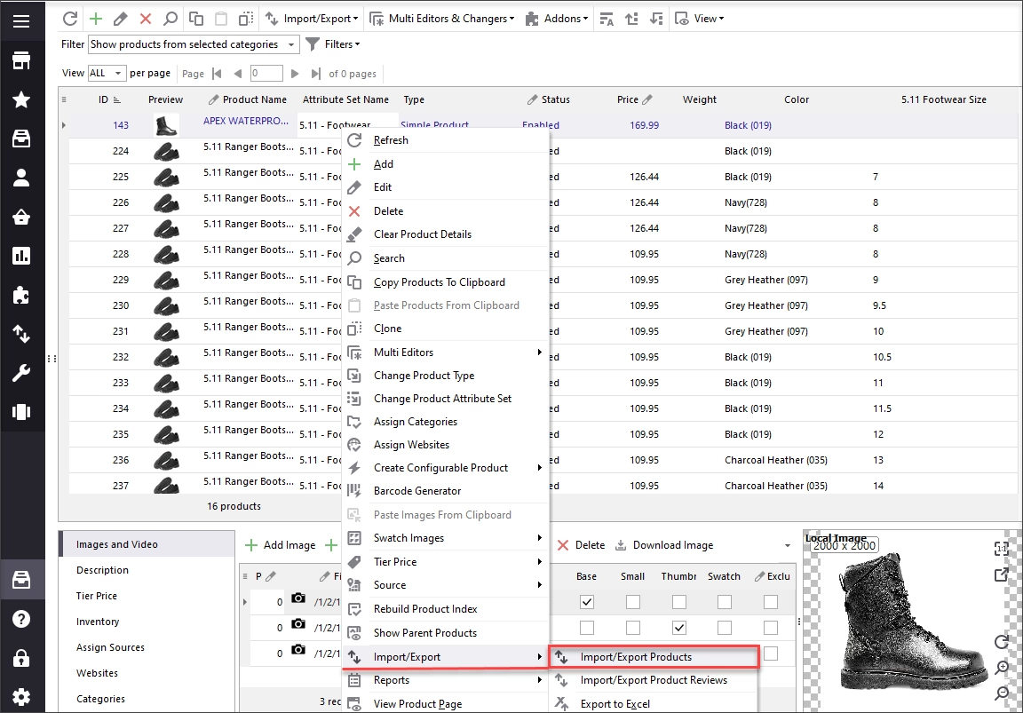
Task: Go to the last page arrow
Action: [x=316, y=74]
